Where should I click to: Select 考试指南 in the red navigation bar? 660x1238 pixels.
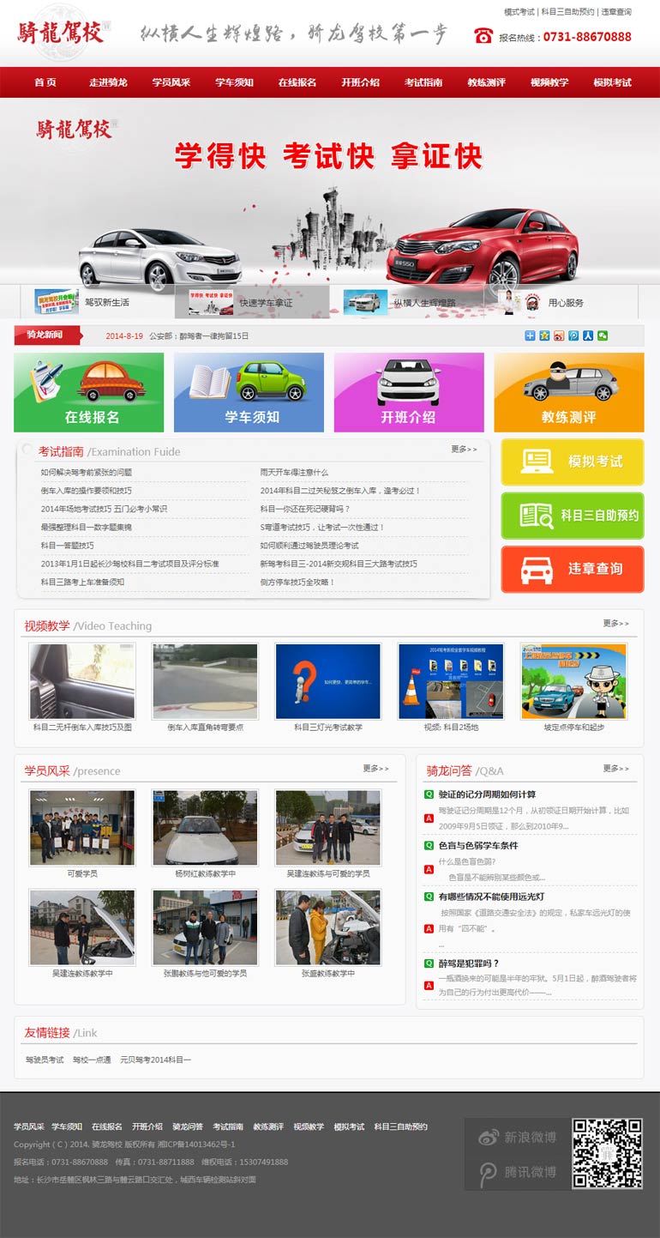coord(423,82)
